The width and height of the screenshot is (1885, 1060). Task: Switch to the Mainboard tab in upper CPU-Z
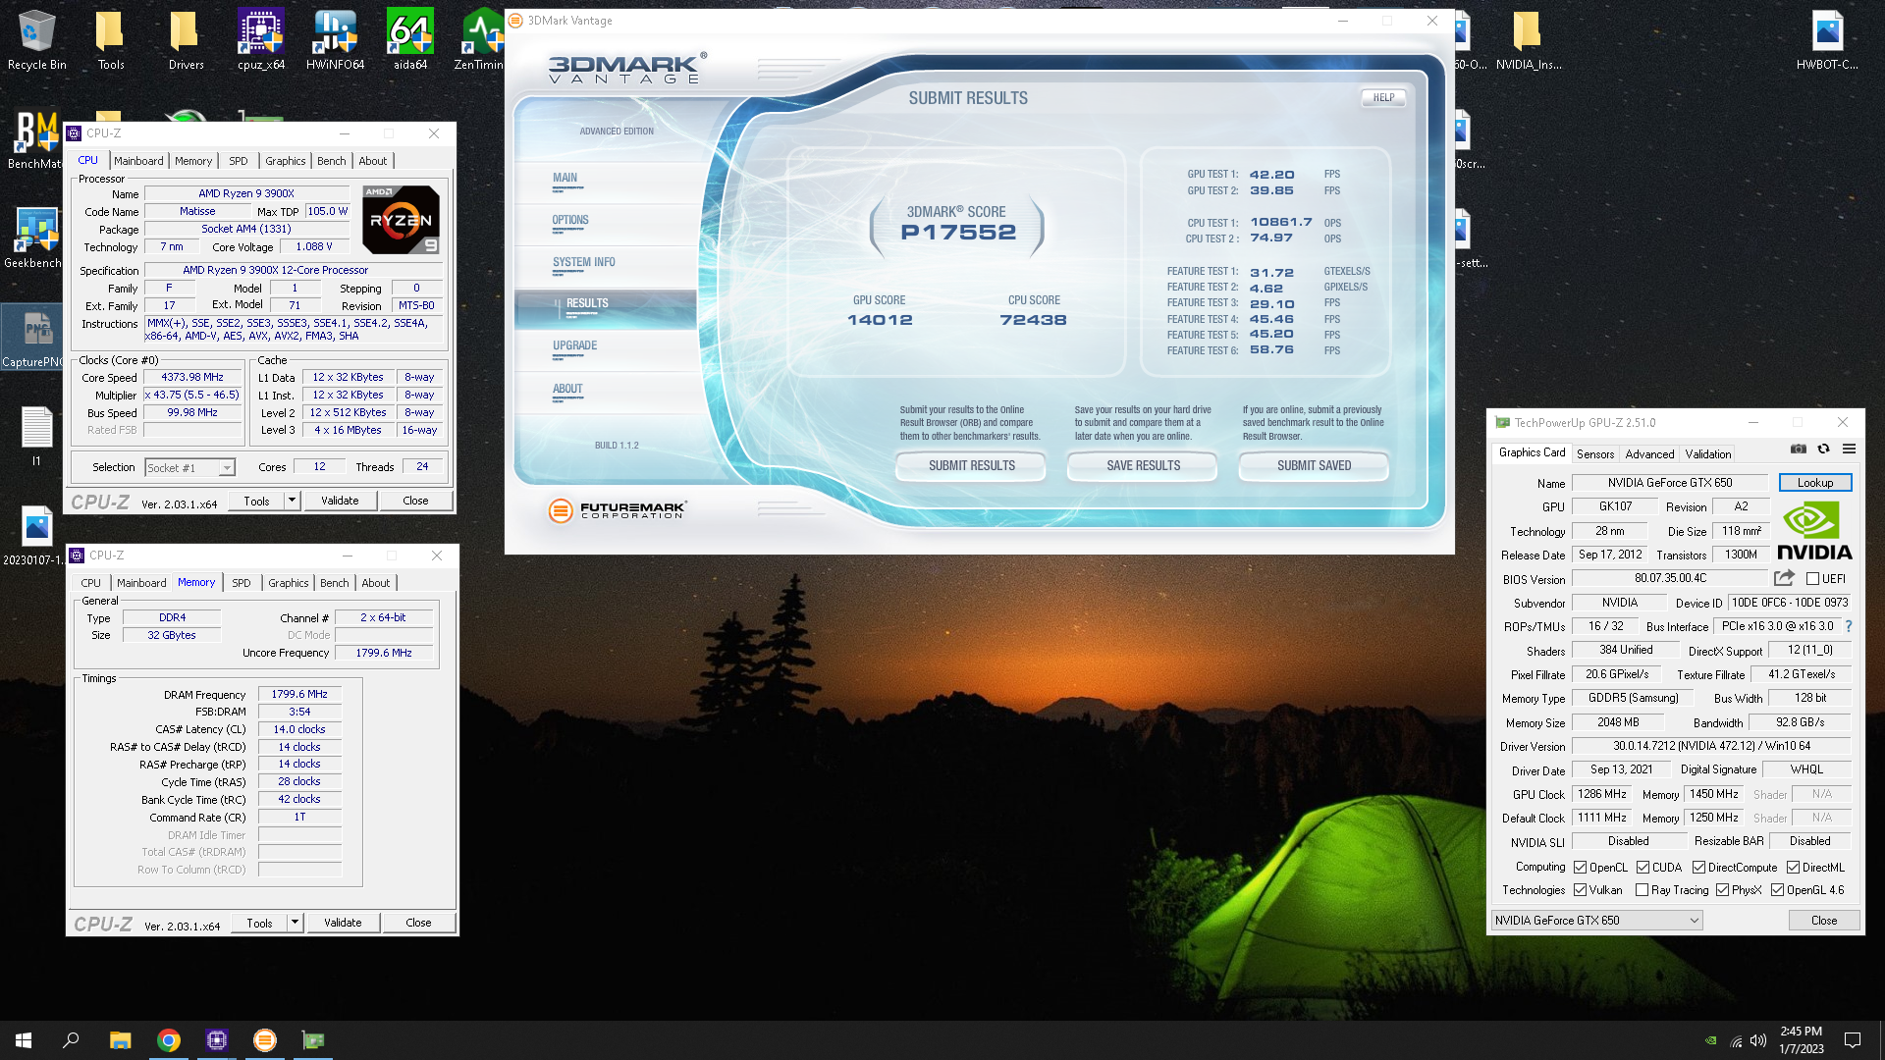pyautogui.click(x=138, y=161)
